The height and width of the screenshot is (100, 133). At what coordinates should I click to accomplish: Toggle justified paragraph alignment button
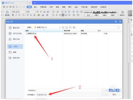point(63,15)
